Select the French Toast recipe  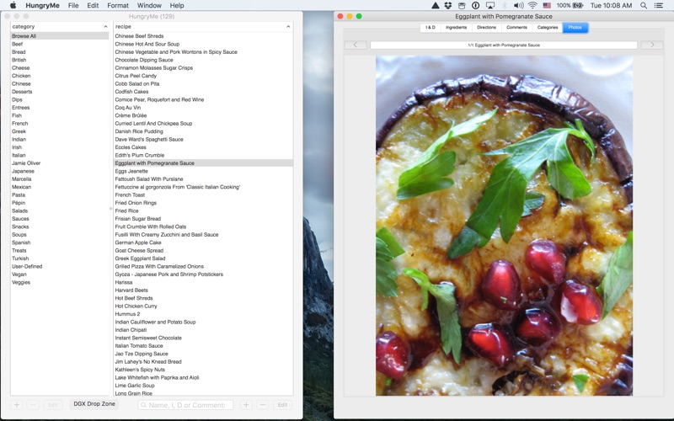coord(203,195)
